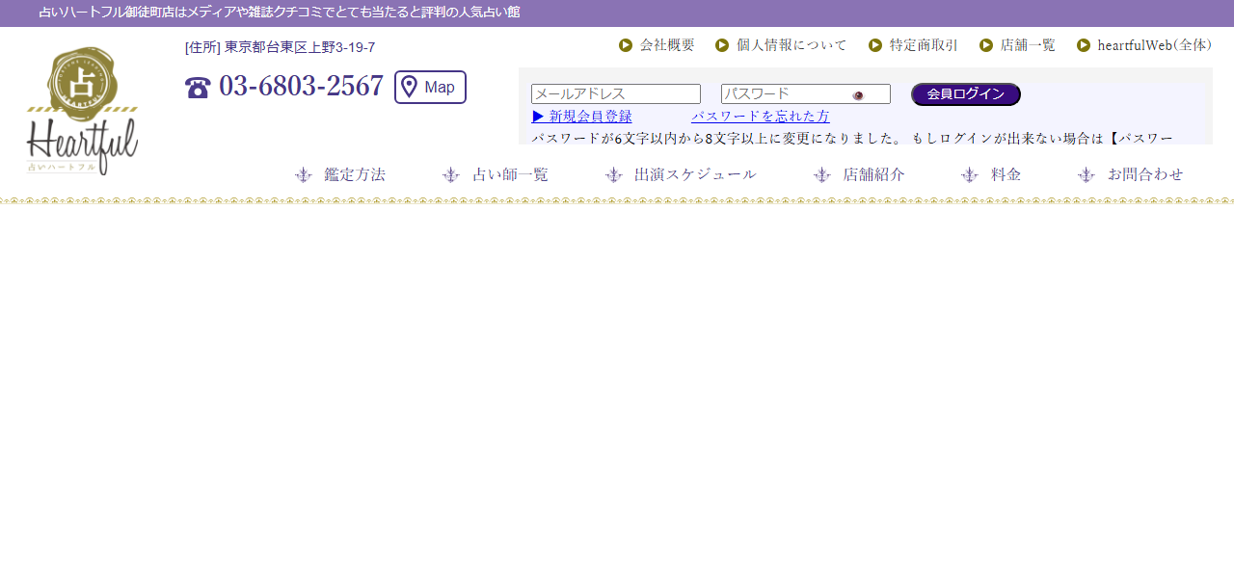Click the phone number 03-6803-2567
This screenshot has width=1234, height=578.
301,87
